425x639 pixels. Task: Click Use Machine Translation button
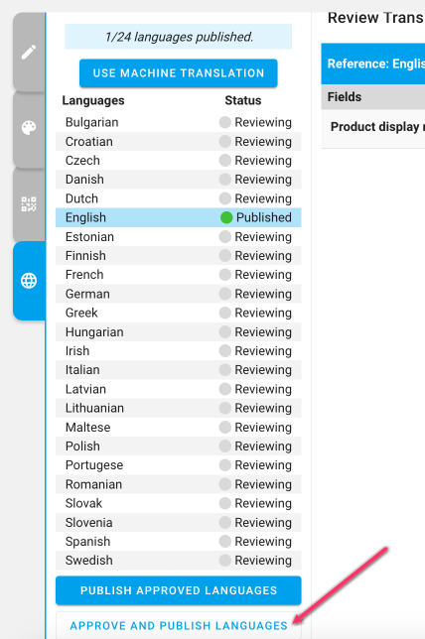[x=179, y=73]
